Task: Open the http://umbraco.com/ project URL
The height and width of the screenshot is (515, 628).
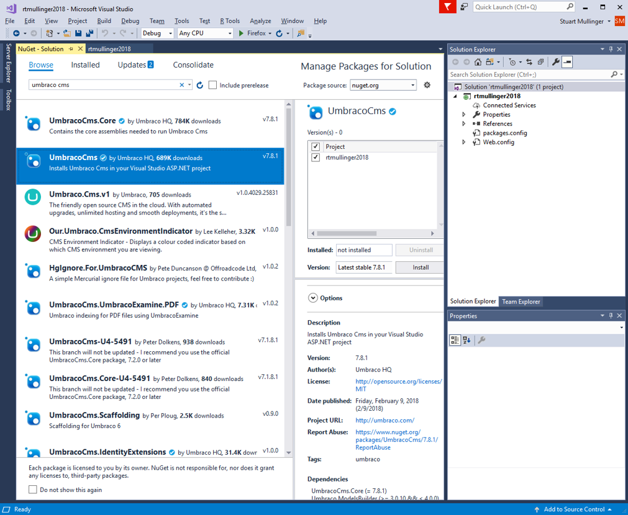Action: [385, 420]
